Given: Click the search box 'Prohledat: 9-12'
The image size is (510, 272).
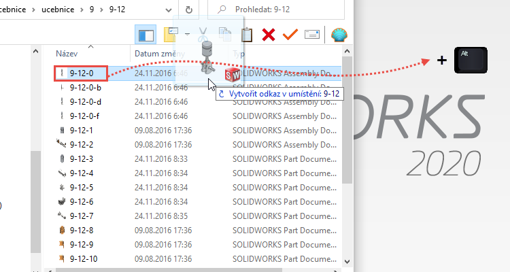Looking at the screenshot, I should tap(276, 10).
